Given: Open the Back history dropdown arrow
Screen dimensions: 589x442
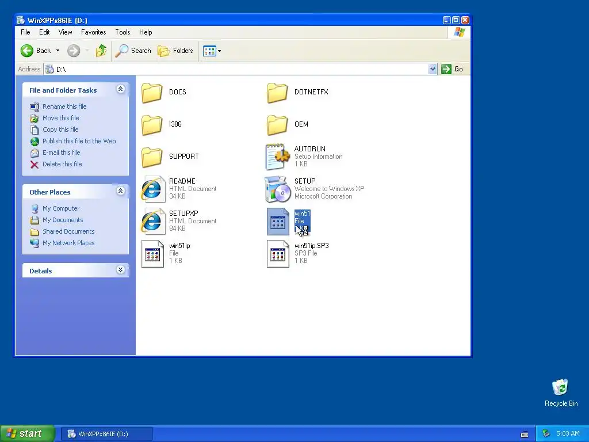Looking at the screenshot, I should [x=58, y=51].
